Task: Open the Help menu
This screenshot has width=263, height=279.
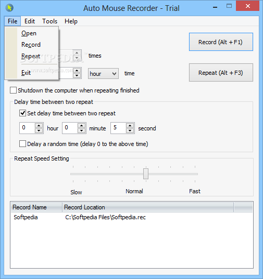Action: pyautogui.click(x=71, y=21)
